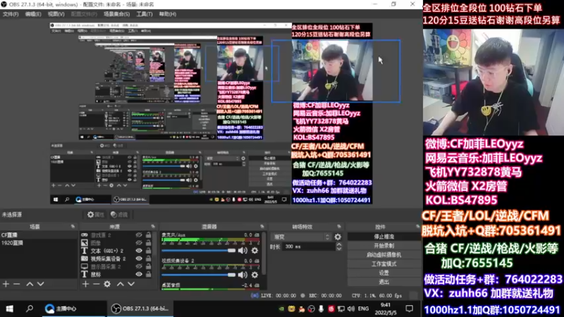Click the 属性 properties gear button

pos(95,215)
